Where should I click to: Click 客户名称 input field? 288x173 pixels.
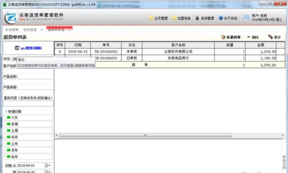(28, 71)
